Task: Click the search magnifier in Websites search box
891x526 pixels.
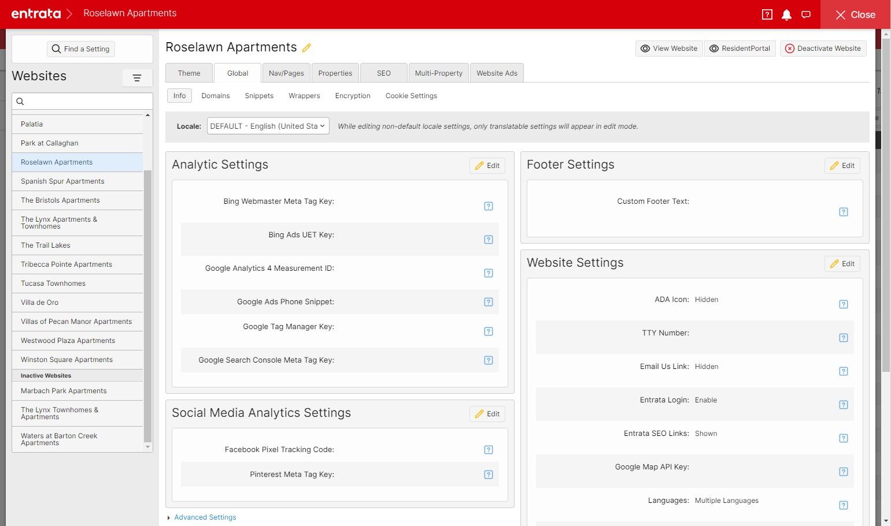Action: click(x=20, y=101)
